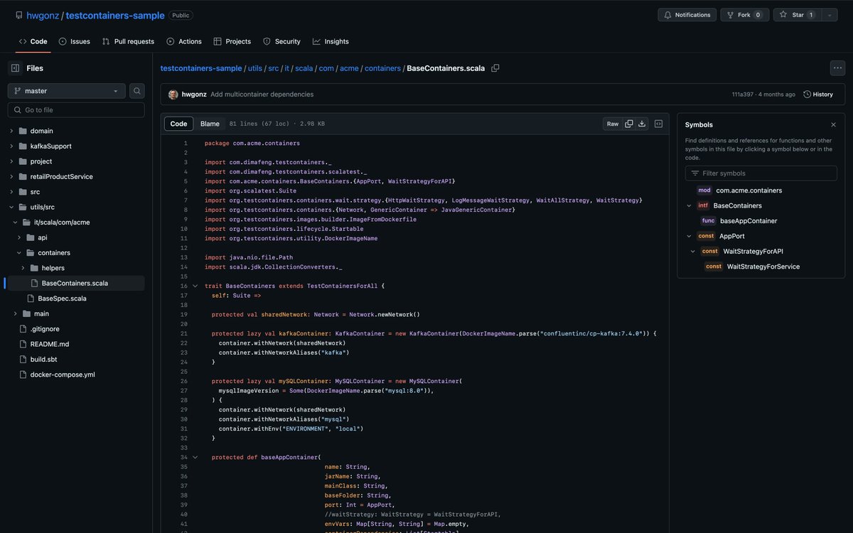This screenshot has width=853, height=533.
Task: Open the testcontainers-sample repository title link
Action: click(115, 15)
